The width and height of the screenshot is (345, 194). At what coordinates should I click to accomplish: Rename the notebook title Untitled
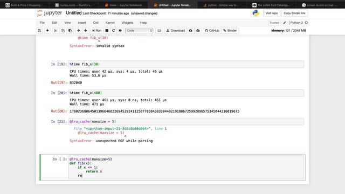[x=73, y=13]
